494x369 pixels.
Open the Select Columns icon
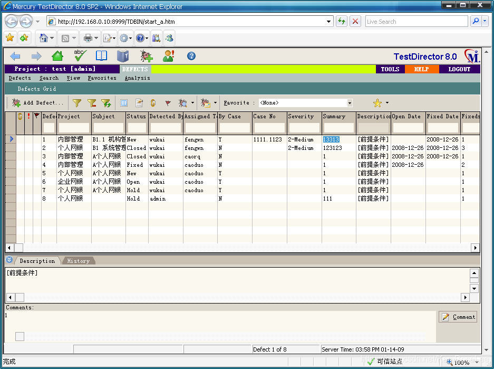point(124,103)
